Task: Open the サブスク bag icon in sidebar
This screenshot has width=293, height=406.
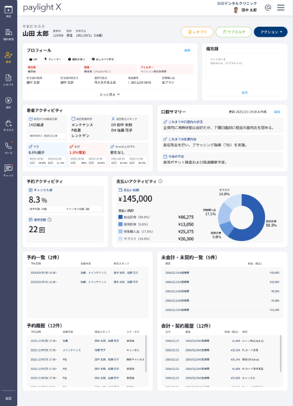Action: (x=8, y=123)
